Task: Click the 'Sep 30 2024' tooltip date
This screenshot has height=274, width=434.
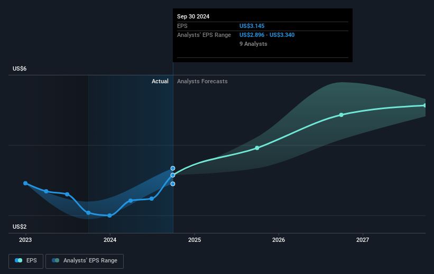Action: tap(193, 16)
